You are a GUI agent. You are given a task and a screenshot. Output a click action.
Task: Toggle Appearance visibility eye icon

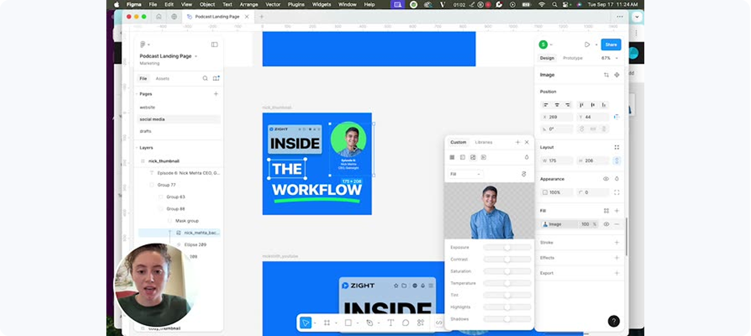coord(606,179)
